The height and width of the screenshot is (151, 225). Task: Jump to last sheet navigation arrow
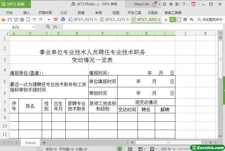tap(17, 142)
